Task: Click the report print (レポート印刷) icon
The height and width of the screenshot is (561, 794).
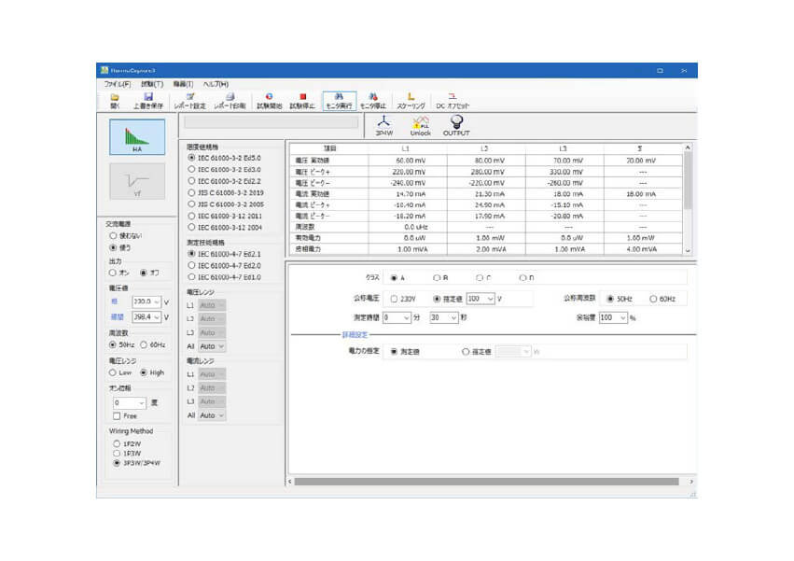Action: click(230, 99)
